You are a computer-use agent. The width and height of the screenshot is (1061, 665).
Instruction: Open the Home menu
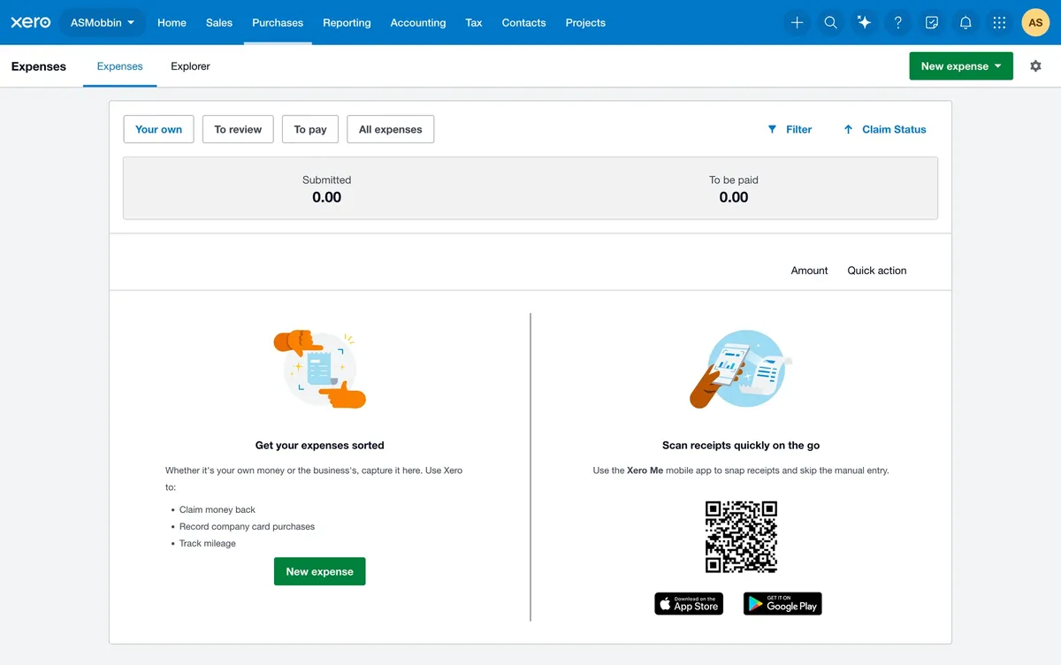[172, 23]
